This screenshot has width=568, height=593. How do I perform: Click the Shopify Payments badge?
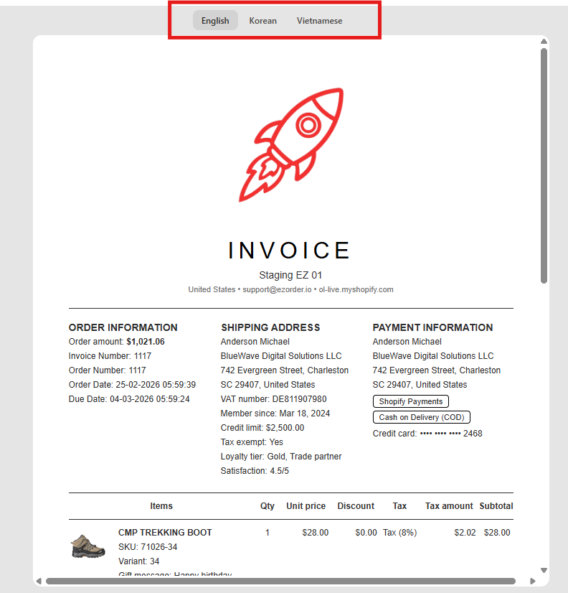[411, 401]
